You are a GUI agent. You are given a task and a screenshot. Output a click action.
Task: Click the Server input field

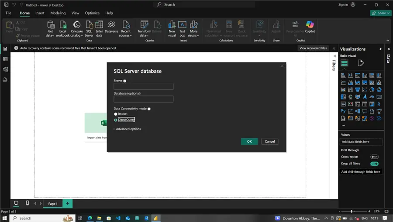143,86
